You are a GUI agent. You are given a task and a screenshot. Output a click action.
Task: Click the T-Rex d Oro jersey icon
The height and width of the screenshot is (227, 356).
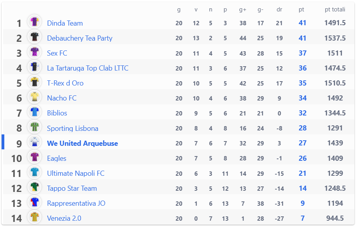pos(35,82)
